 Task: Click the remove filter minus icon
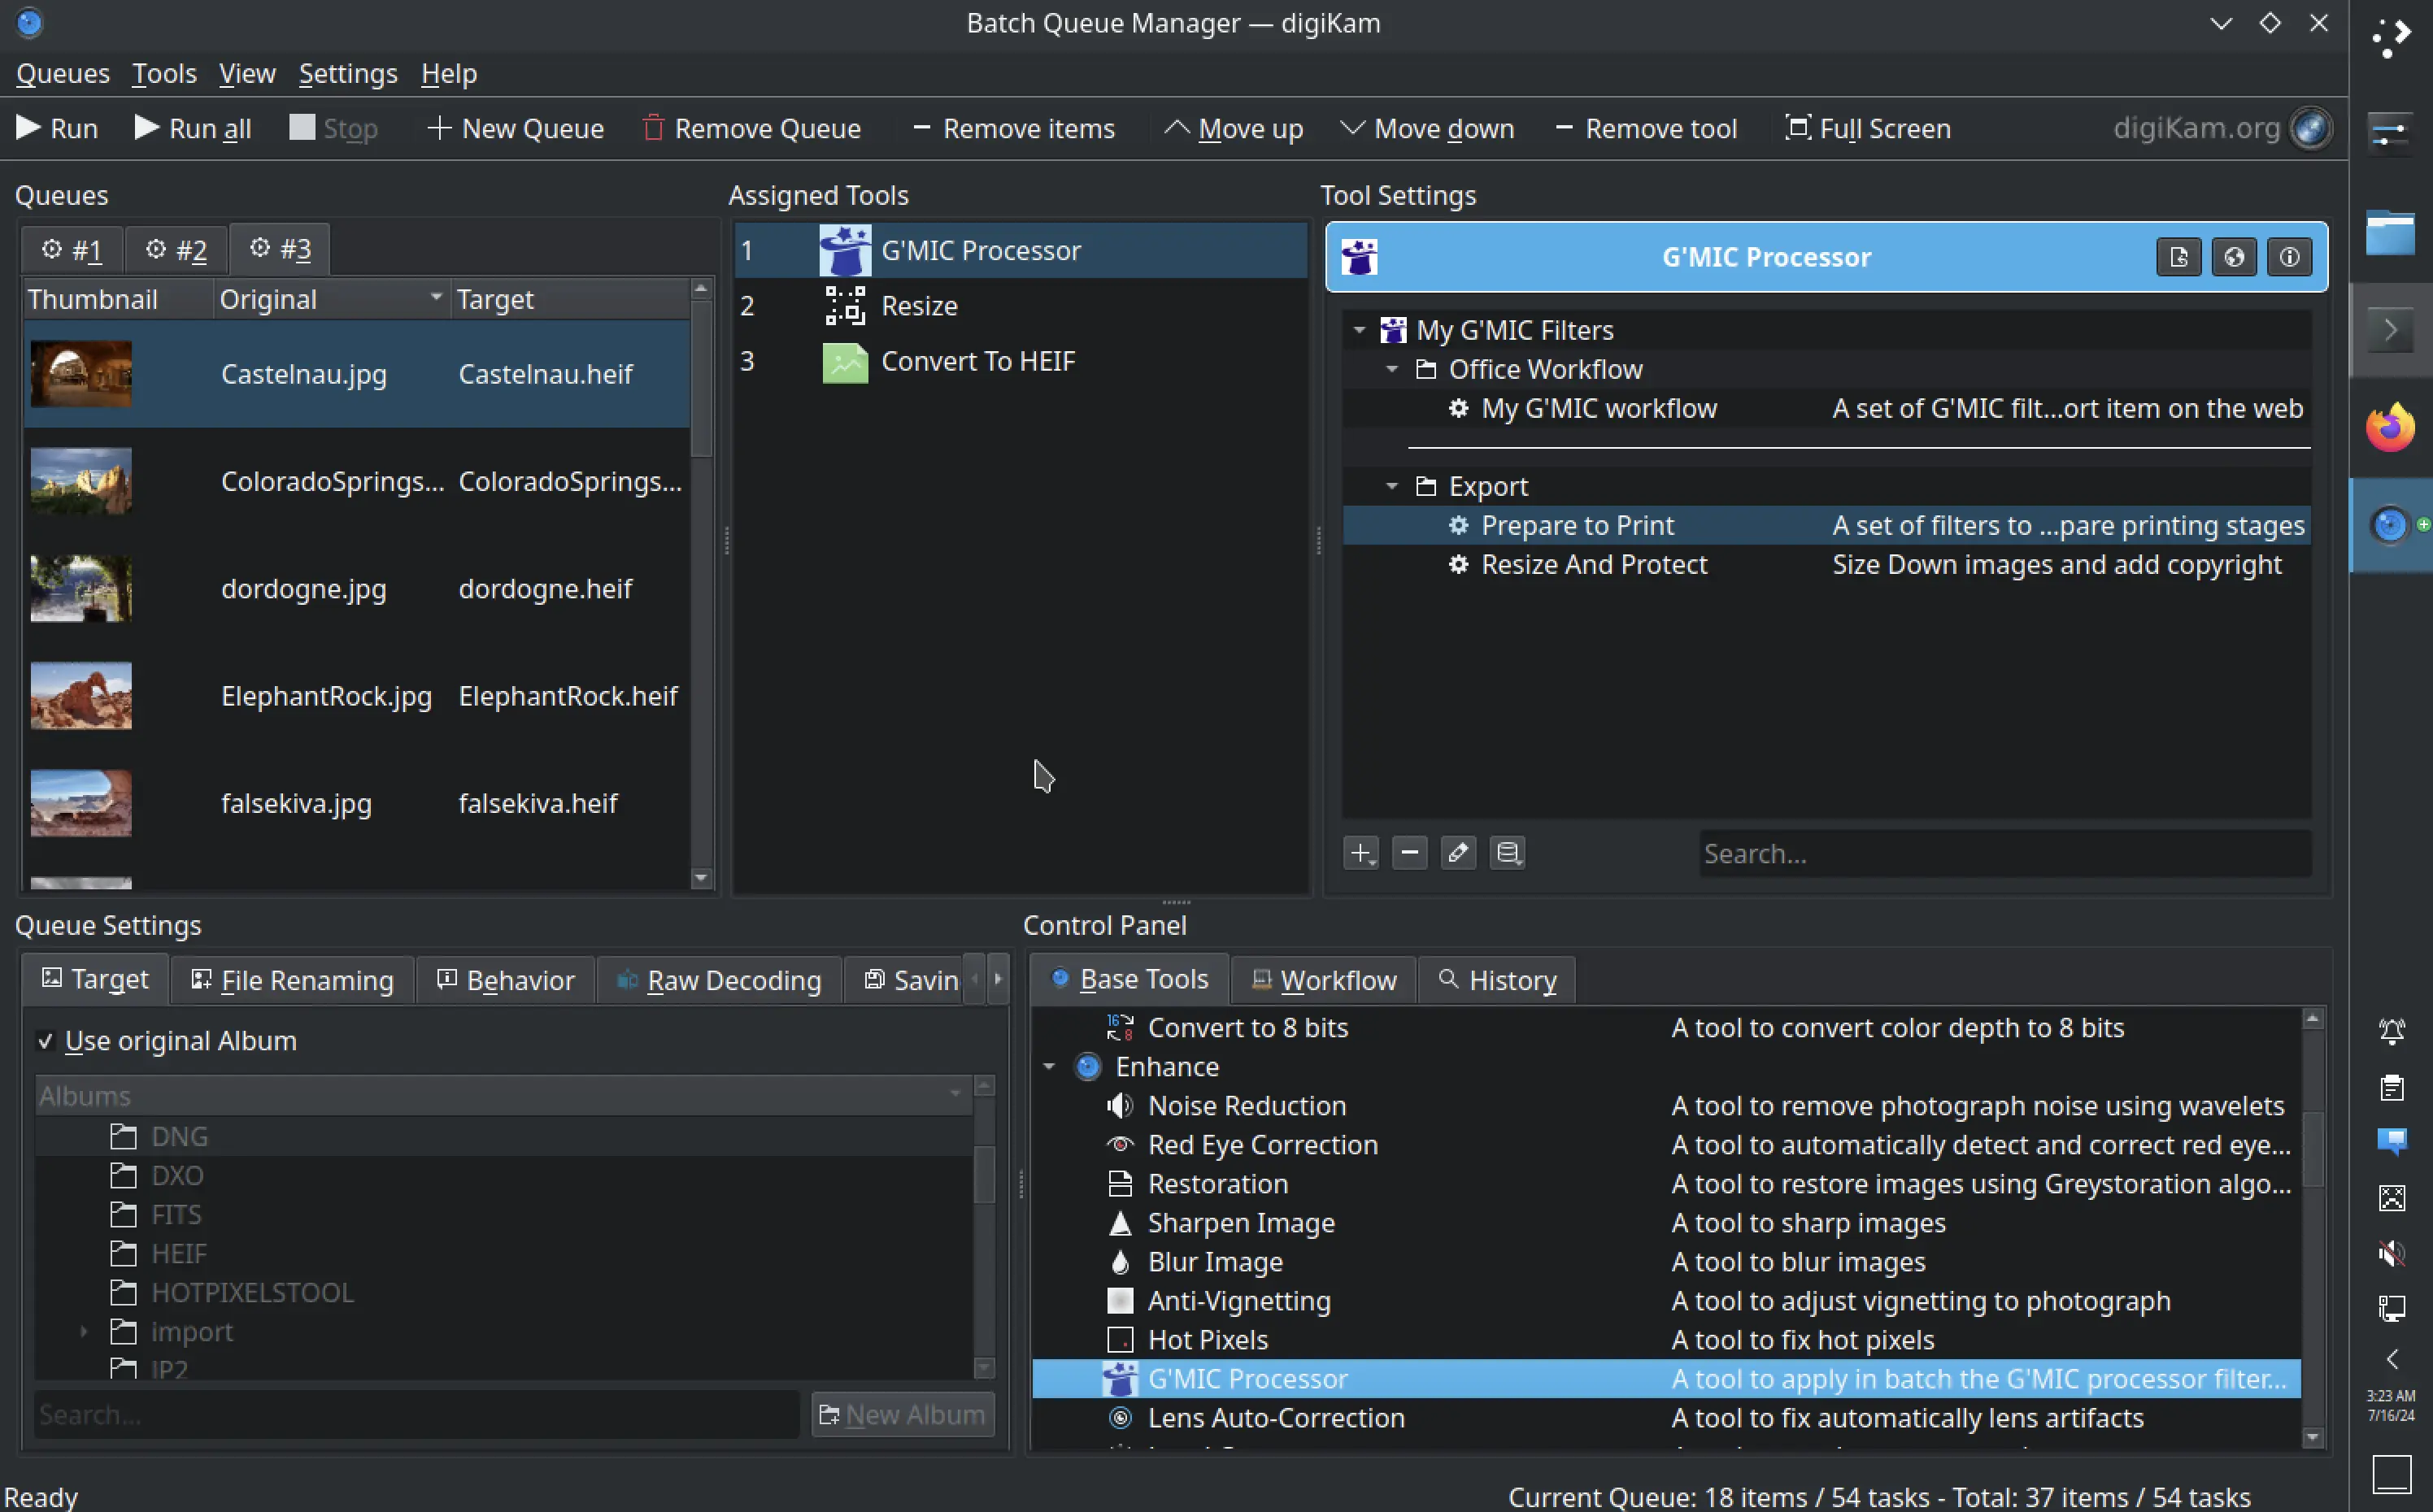point(1409,852)
